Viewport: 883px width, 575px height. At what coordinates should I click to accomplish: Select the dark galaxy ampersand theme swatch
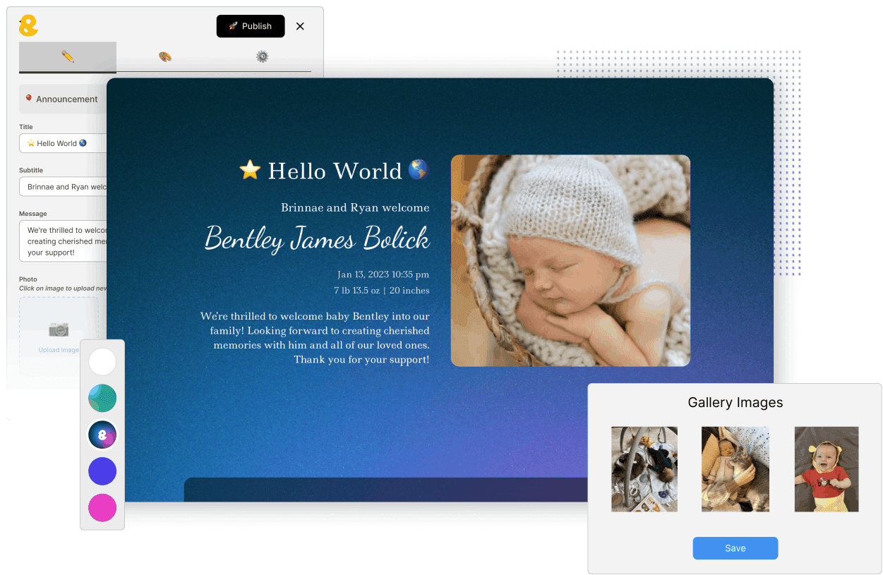102,435
